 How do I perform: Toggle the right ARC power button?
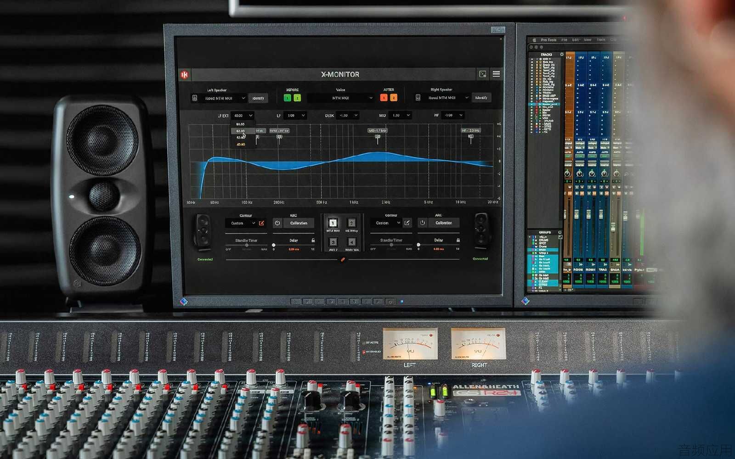click(x=423, y=223)
